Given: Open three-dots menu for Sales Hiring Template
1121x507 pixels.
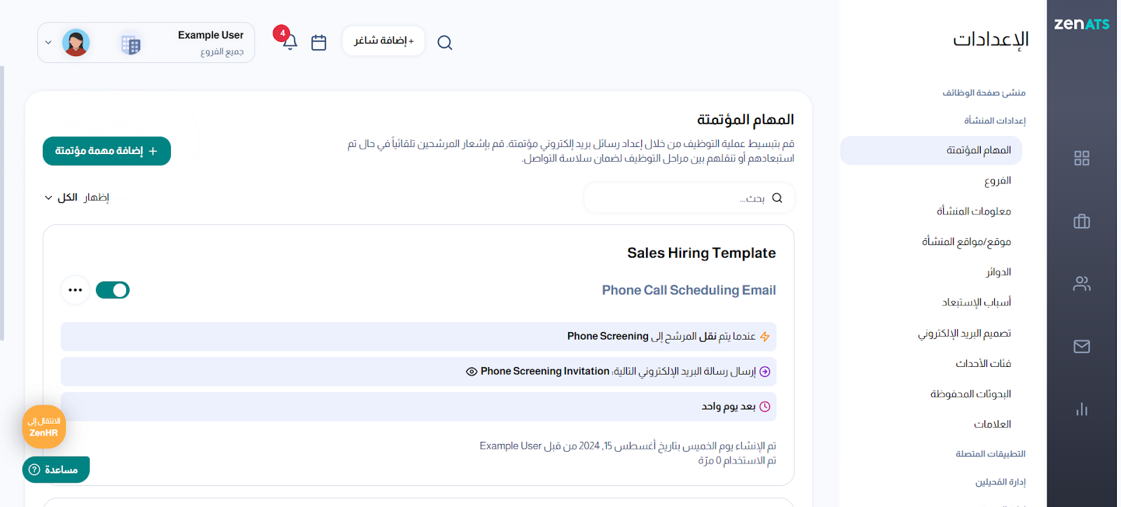Looking at the screenshot, I should [76, 290].
